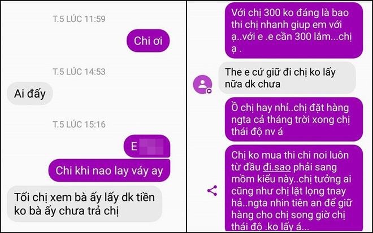Viewport: 373px width, 233px height.
Task: Tap "nữa dk chưa" line in gray bubble
Action: pos(253,84)
